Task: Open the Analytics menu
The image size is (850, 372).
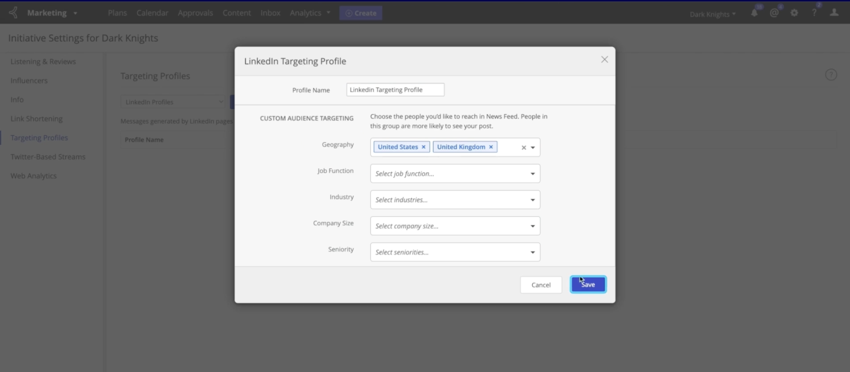Action: tap(309, 13)
